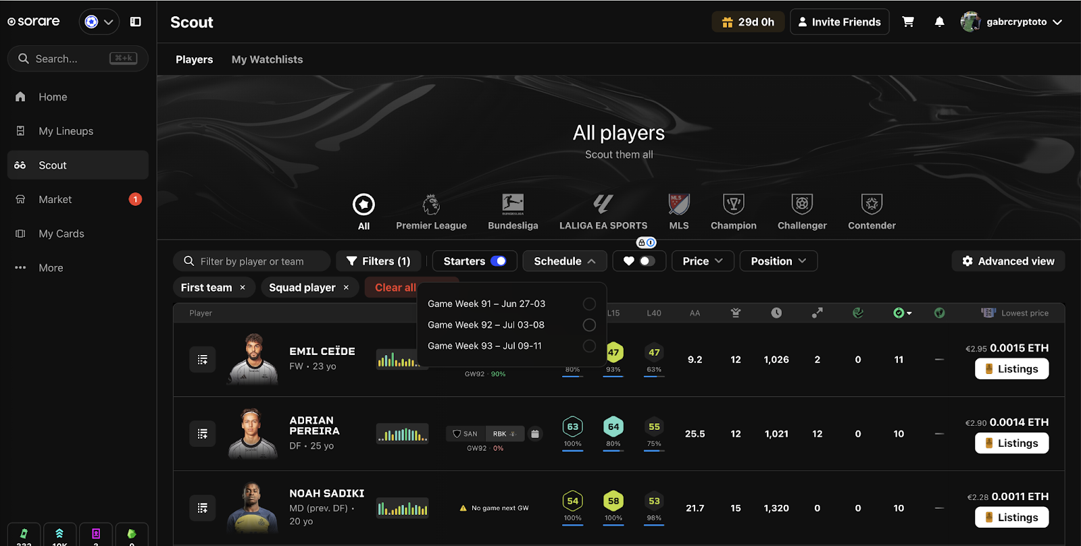1081x546 pixels.
Task: Switch to the My Watchlists tab
Action: tap(267, 59)
